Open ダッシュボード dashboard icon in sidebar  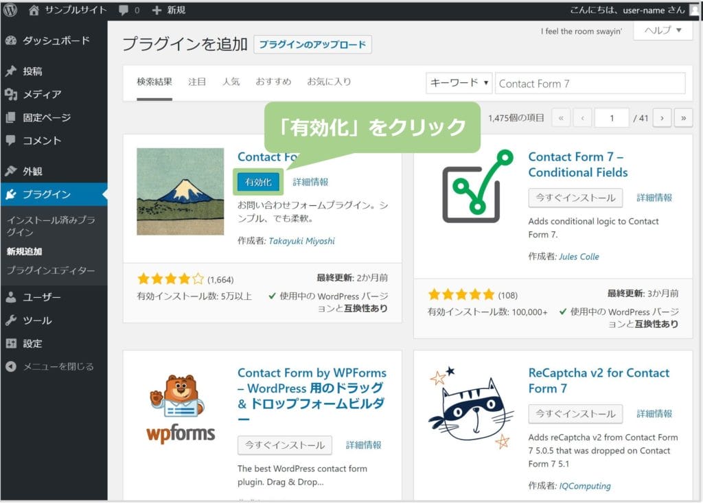coord(11,40)
